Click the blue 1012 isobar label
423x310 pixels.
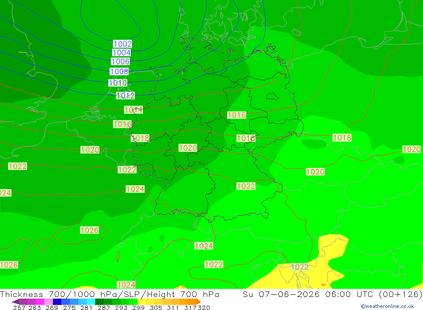(x=126, y=96)
